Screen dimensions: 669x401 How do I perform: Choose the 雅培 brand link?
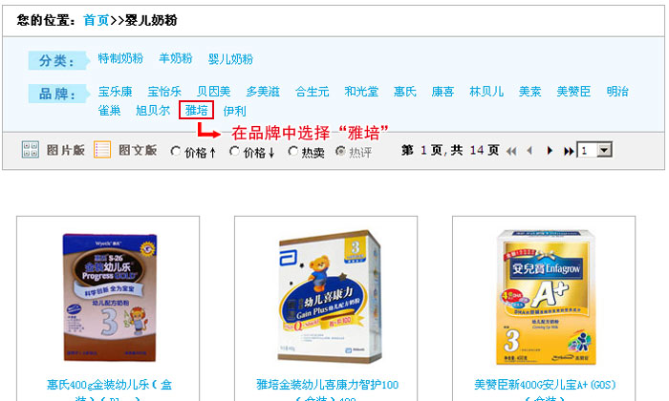pyautogui.click(x=196, y=111)
